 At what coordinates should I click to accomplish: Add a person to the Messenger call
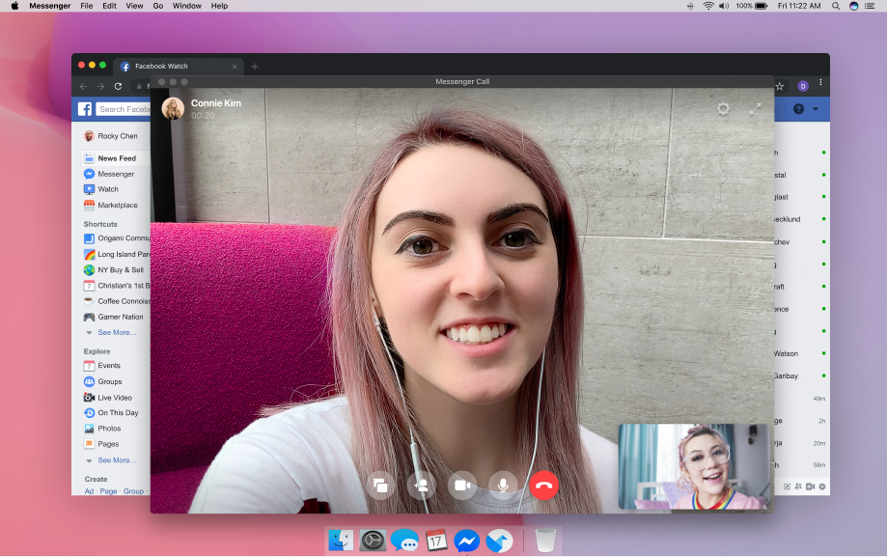point(422,486)
